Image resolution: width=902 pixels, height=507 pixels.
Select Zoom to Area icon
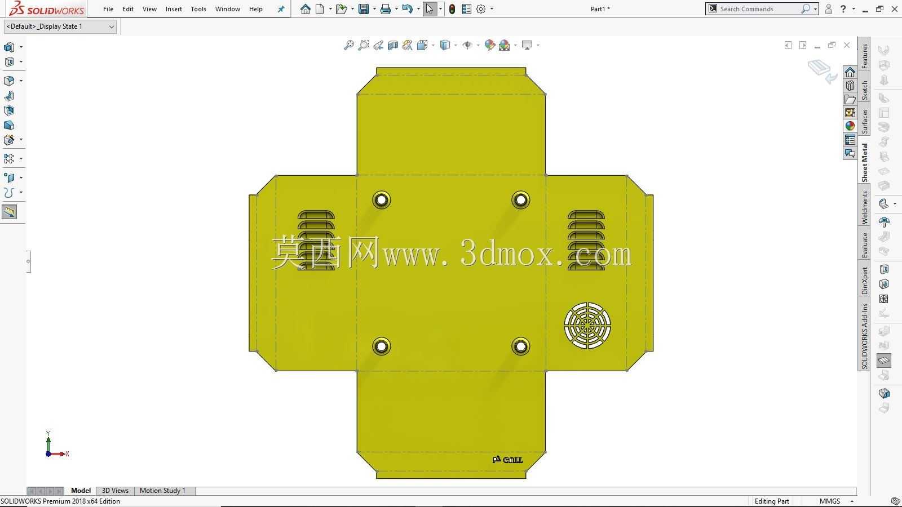[364, 45]
